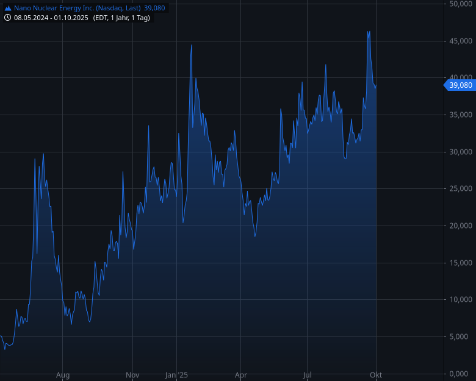Viewport: 476px width, 381px height.
Task: Click the Okt label on time axis
Action: (376, 375)
